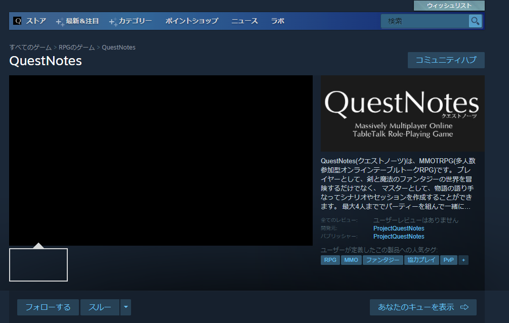This screenshot has width=509, height=323.
Task: Click the スルー ignore button
Action: tap(100, 307)
